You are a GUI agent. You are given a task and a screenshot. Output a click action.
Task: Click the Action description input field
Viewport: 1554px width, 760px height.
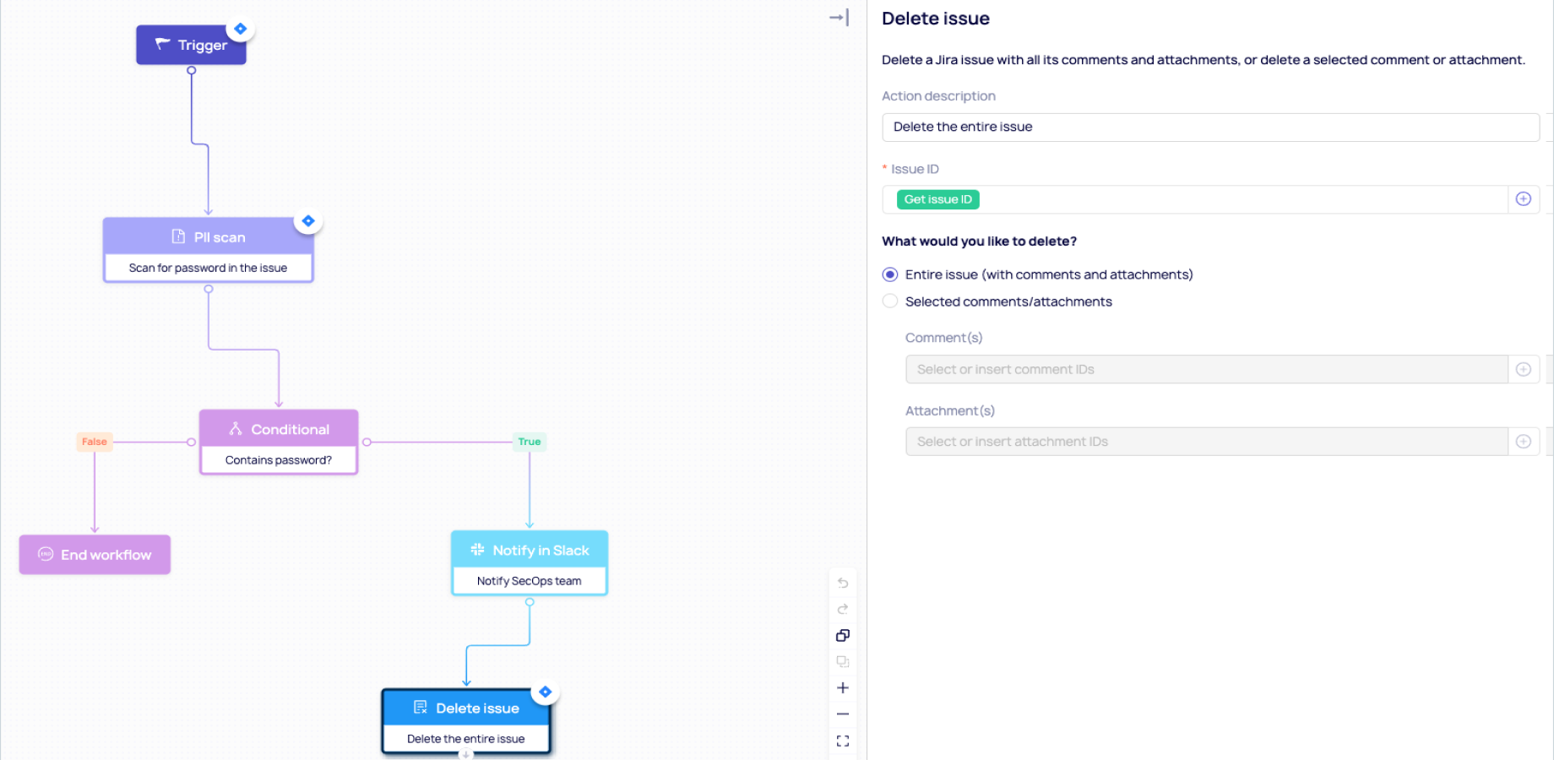pyautogui.click(x=1210, y=128)
